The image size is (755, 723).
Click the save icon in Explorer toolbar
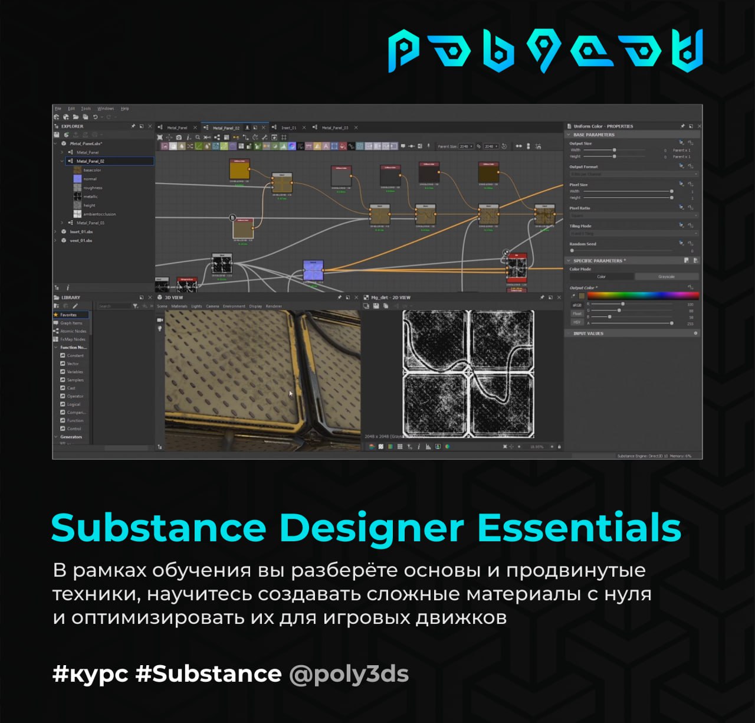tap(57, 135)
